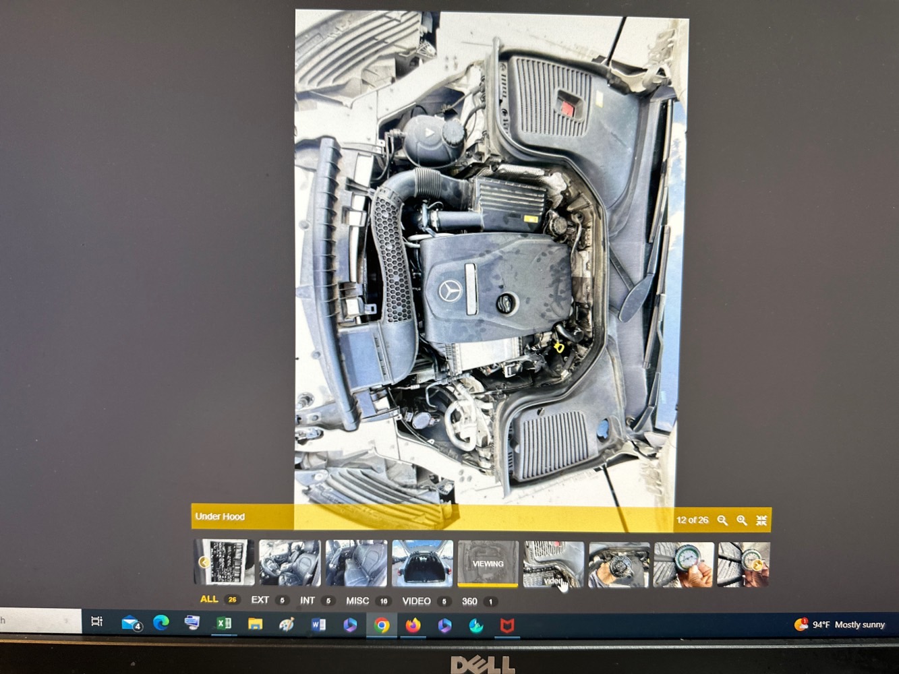
Task: Open the Paint palette app icon
Action: coord(287,625)
